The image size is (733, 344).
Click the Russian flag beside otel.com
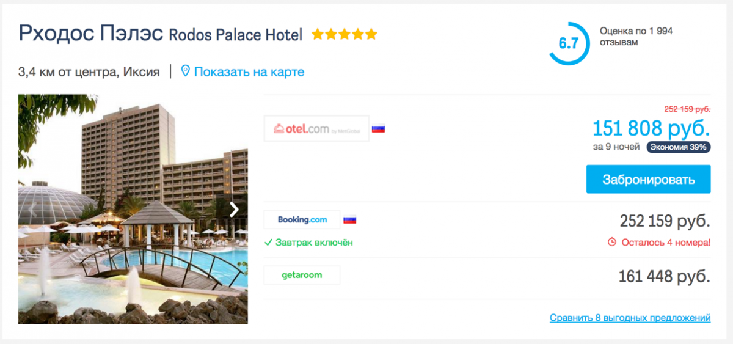pyautogui.click(x=378, y=129)
